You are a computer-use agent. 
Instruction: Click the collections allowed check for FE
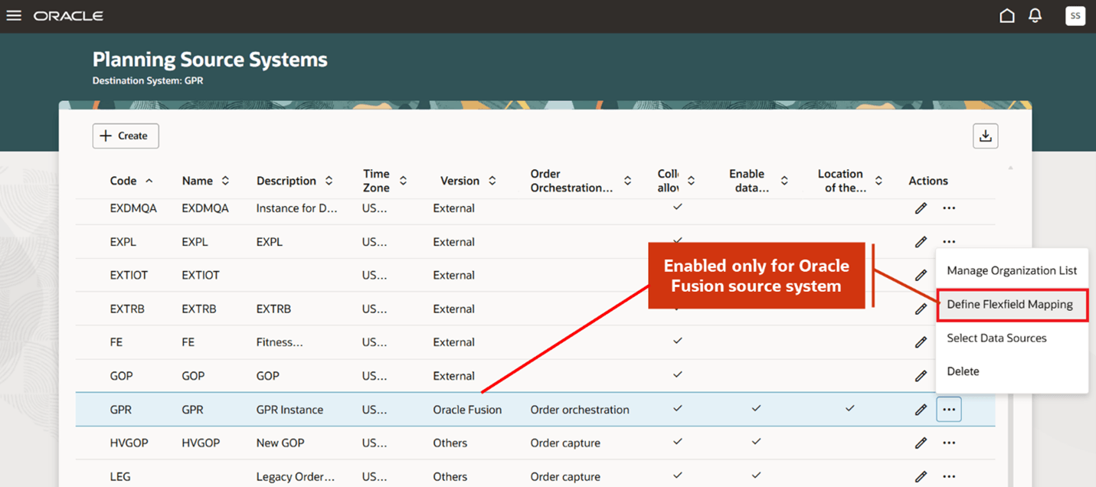point(678,342)
